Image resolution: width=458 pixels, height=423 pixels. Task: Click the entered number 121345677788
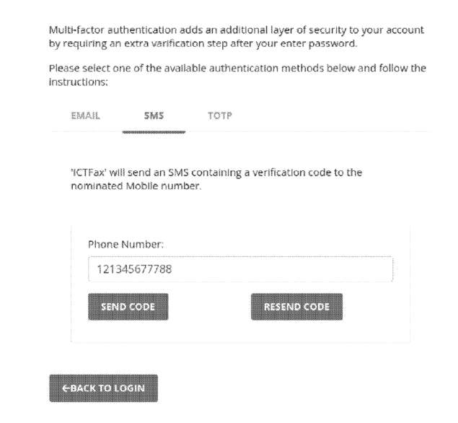pos(134,269)
